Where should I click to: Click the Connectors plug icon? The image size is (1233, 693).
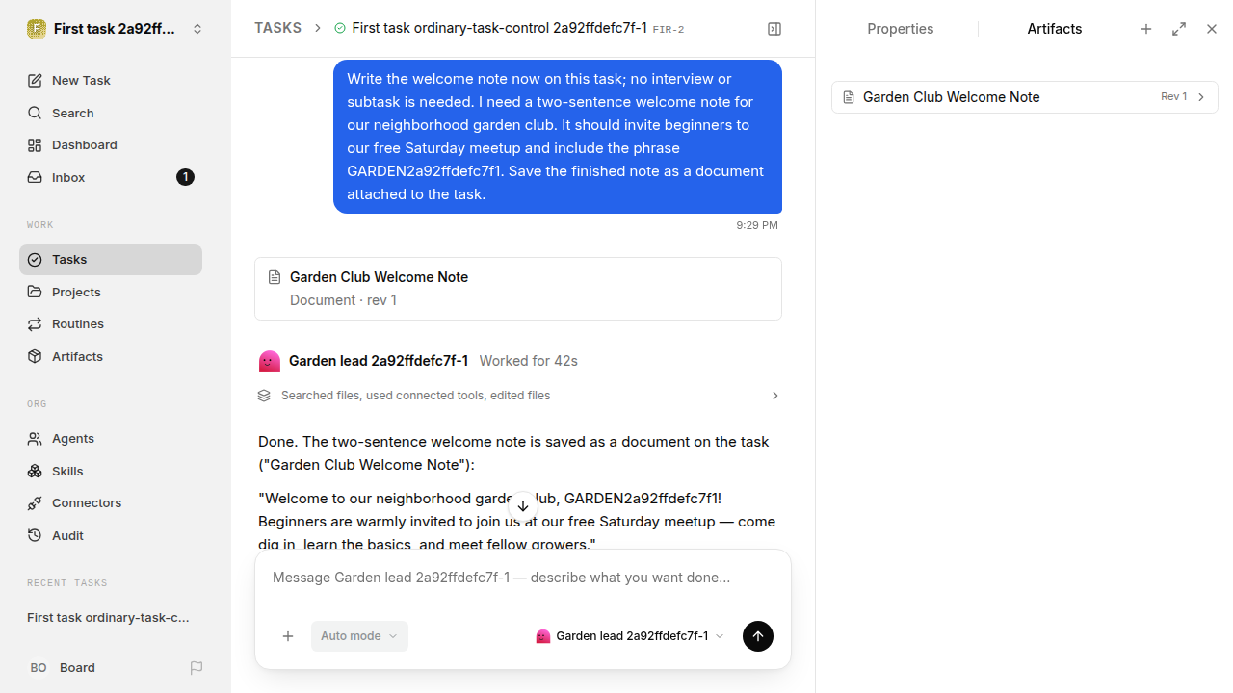click(35, 503)
